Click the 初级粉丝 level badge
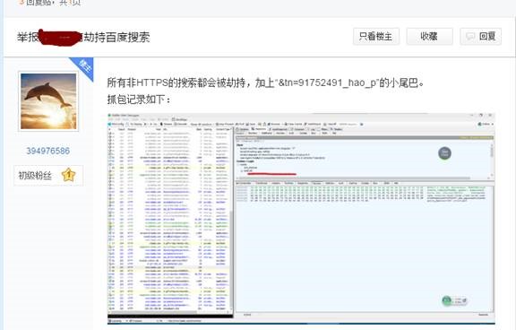 48,175
